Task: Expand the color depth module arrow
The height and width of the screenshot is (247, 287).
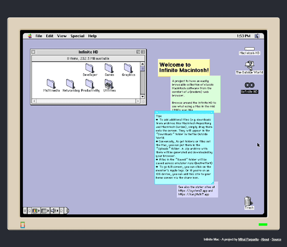Action: [39, 211]
